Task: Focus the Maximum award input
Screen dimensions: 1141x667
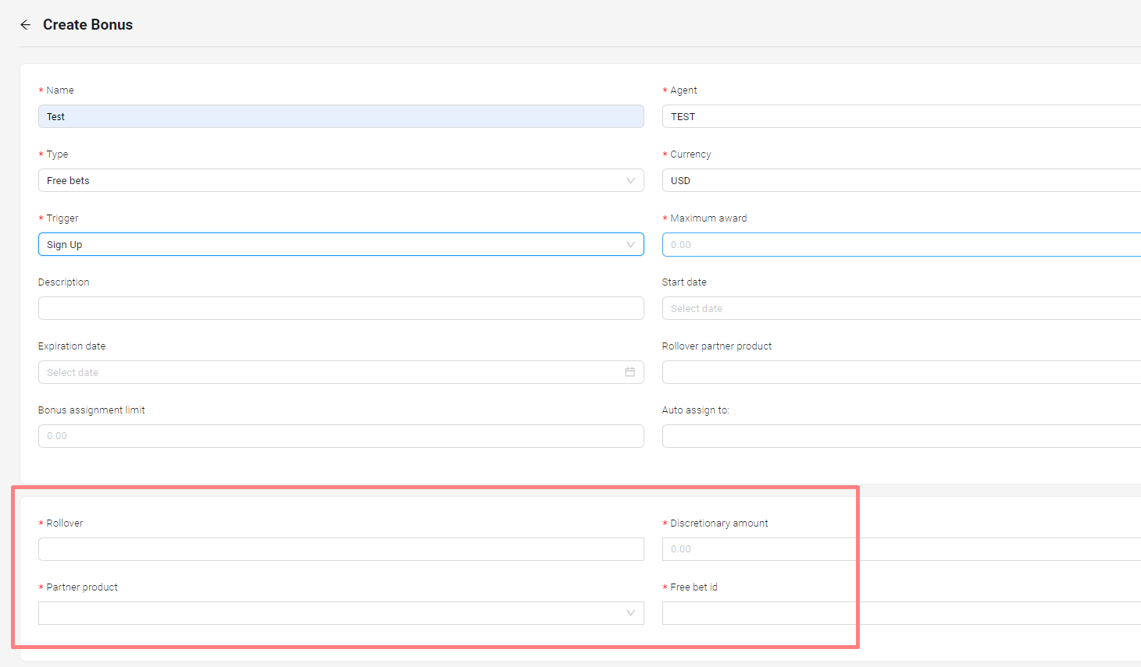Action: 859,244
